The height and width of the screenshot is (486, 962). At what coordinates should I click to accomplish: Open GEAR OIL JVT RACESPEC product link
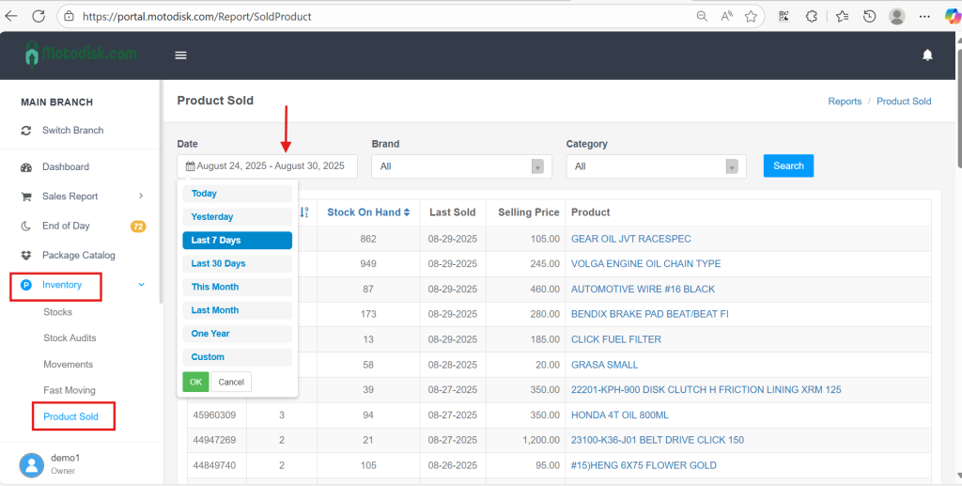tap(629, 239)
